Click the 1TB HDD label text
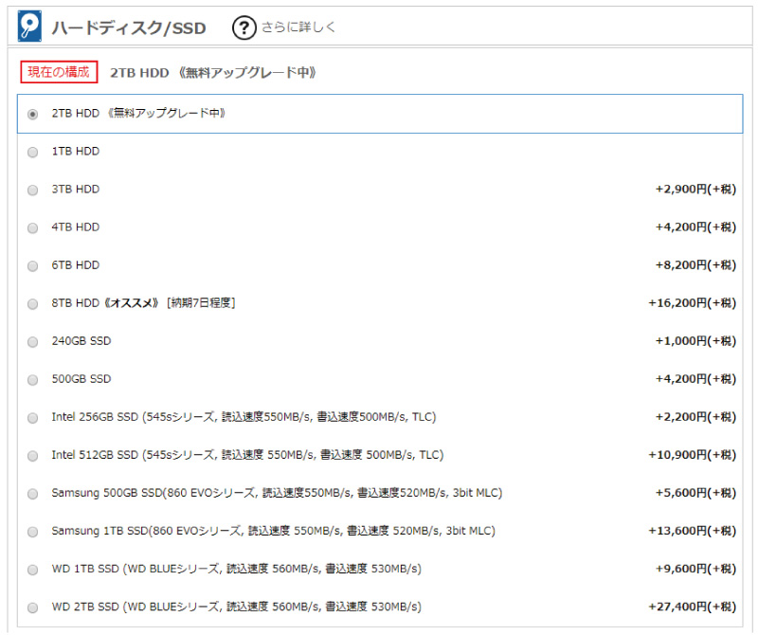 (76, 151)
